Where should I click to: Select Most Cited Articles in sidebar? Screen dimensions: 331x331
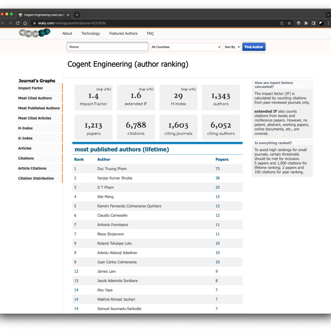pos(35,118)
